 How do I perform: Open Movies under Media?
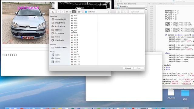pyautogui.click(x=56, y=62)
